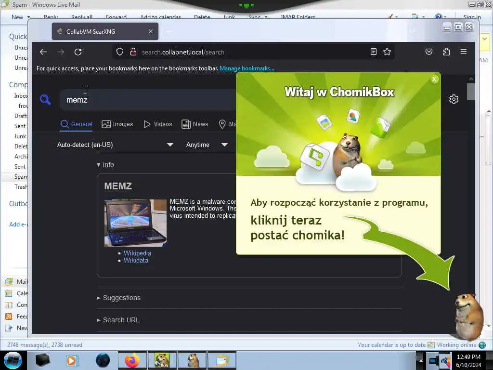Open the Windows Start orb
The height and width of the screenshot is (370, 493).
(x=13, y=360)
